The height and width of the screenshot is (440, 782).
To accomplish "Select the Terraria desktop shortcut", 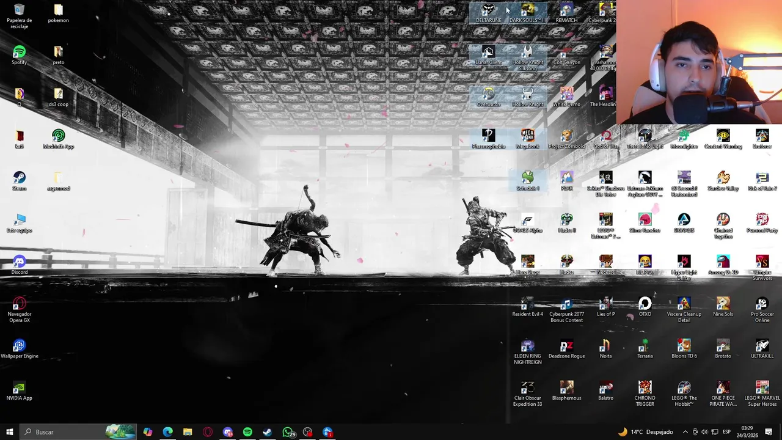I will [x=645, y=349].
